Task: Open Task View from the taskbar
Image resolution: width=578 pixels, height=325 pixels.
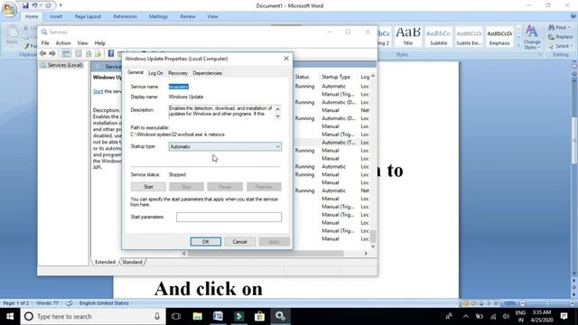Action: (x=176, y=316)
